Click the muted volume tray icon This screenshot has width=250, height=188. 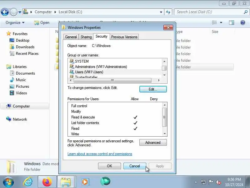tap(218, 182)
